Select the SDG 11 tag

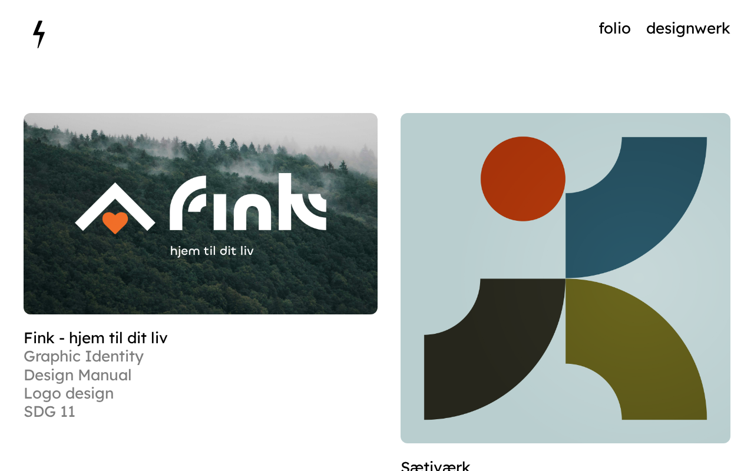pos(49,412)
